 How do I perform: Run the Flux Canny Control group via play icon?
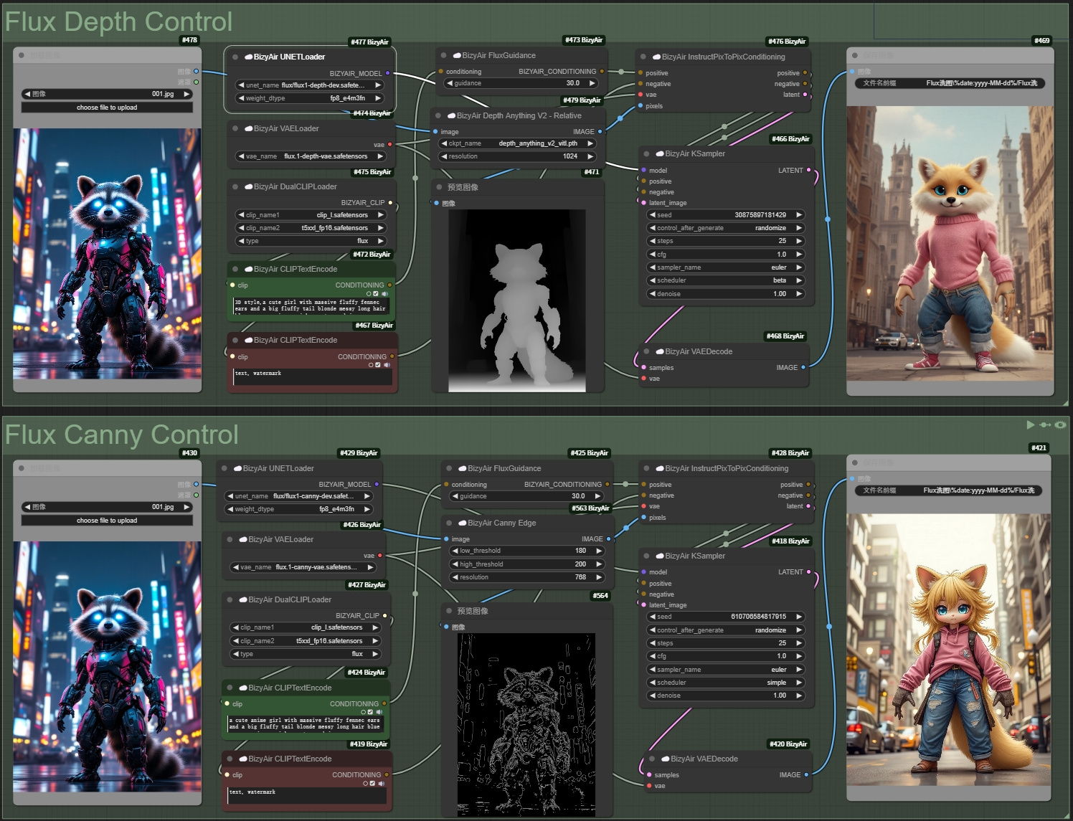[1031, 424]
